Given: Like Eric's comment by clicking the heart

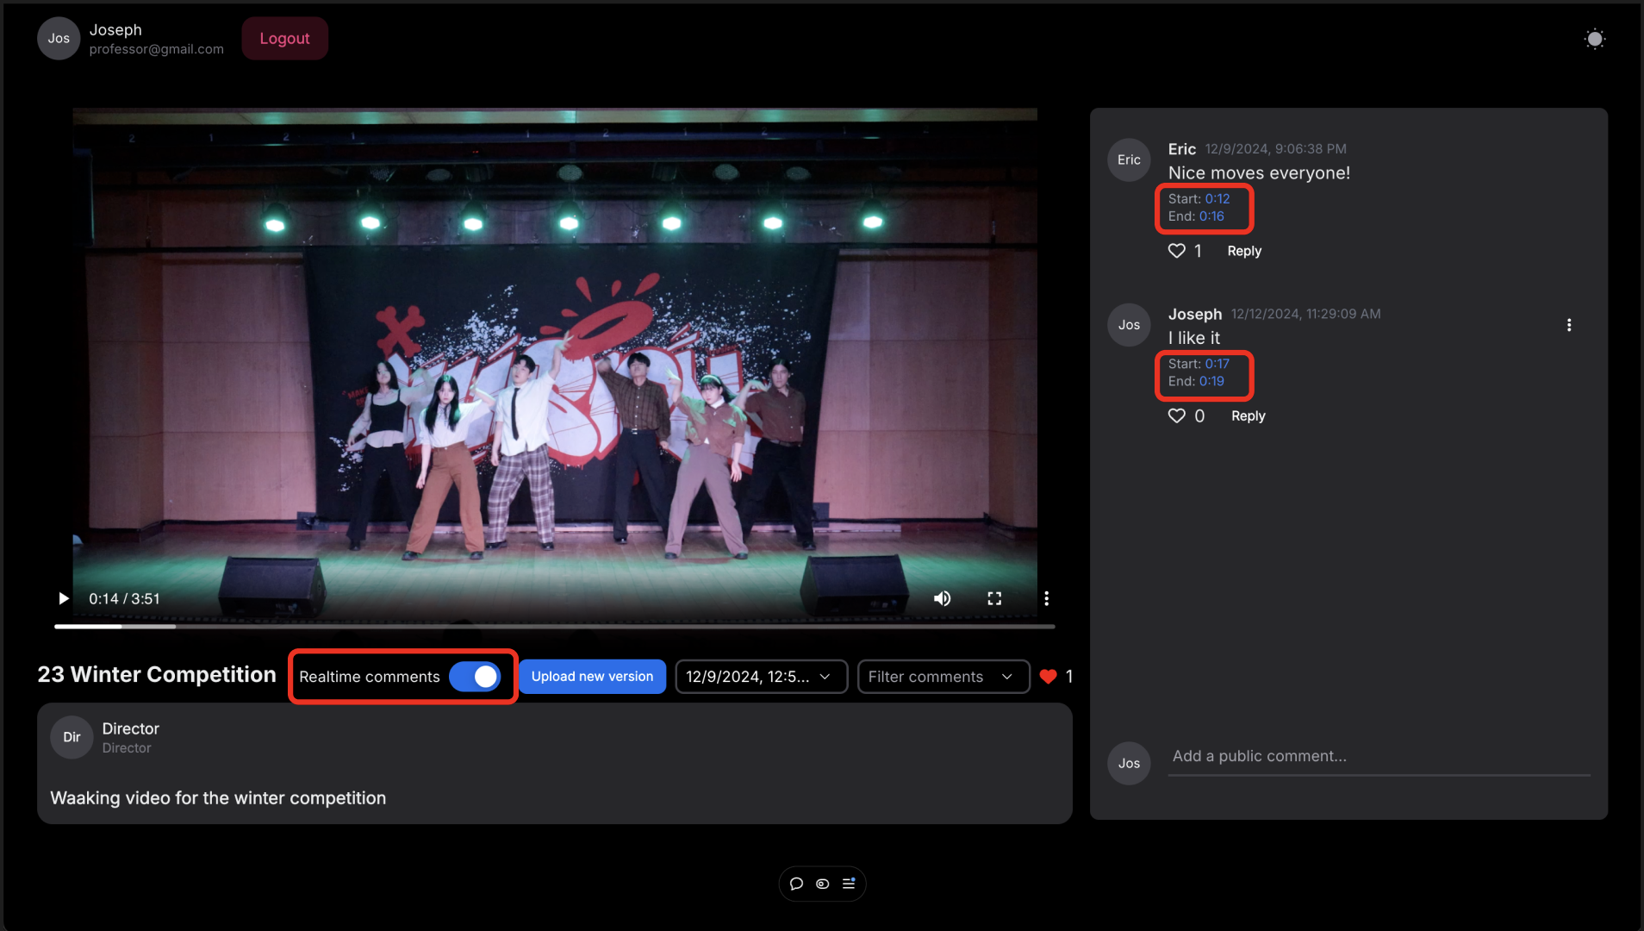Looking at the screenshot, I should 1177,251.
